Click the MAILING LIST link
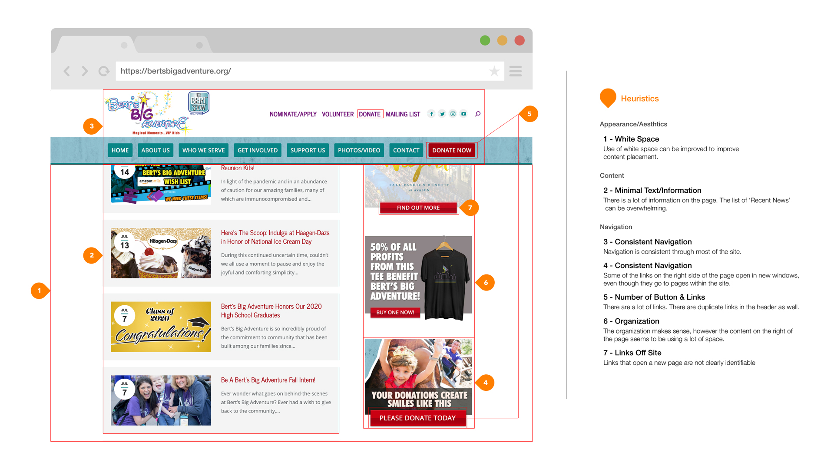The image size is (834, 469). [403, 114]
